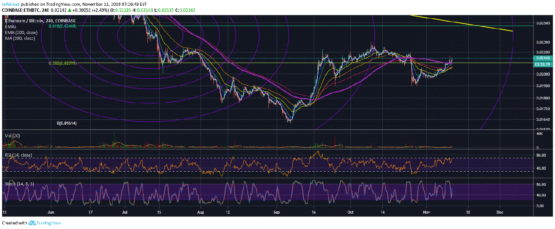Click the 0.01900 price axis label
This screenshot has height=229, width=555.
(x=544, y=86)
